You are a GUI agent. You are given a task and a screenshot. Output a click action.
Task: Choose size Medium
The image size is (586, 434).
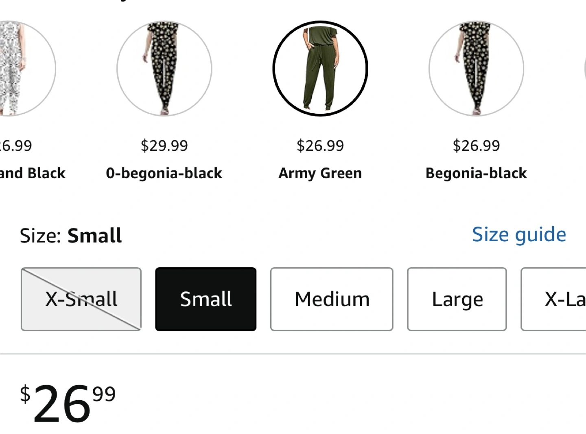tap(332, 299)
